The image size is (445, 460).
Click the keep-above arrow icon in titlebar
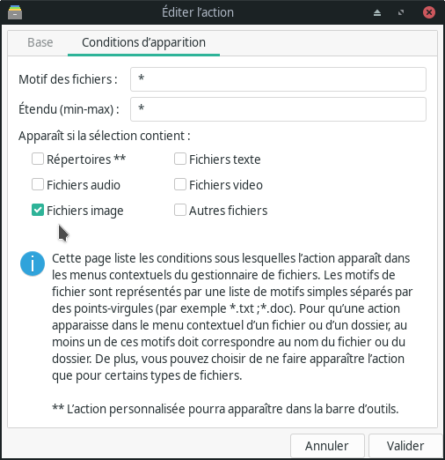(x=377, y=12)
